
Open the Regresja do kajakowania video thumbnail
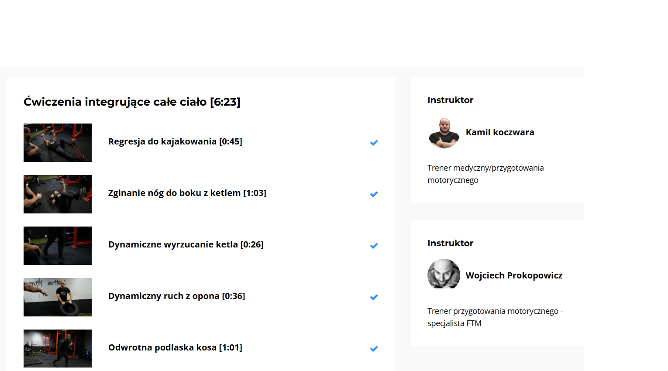(58, 143)
